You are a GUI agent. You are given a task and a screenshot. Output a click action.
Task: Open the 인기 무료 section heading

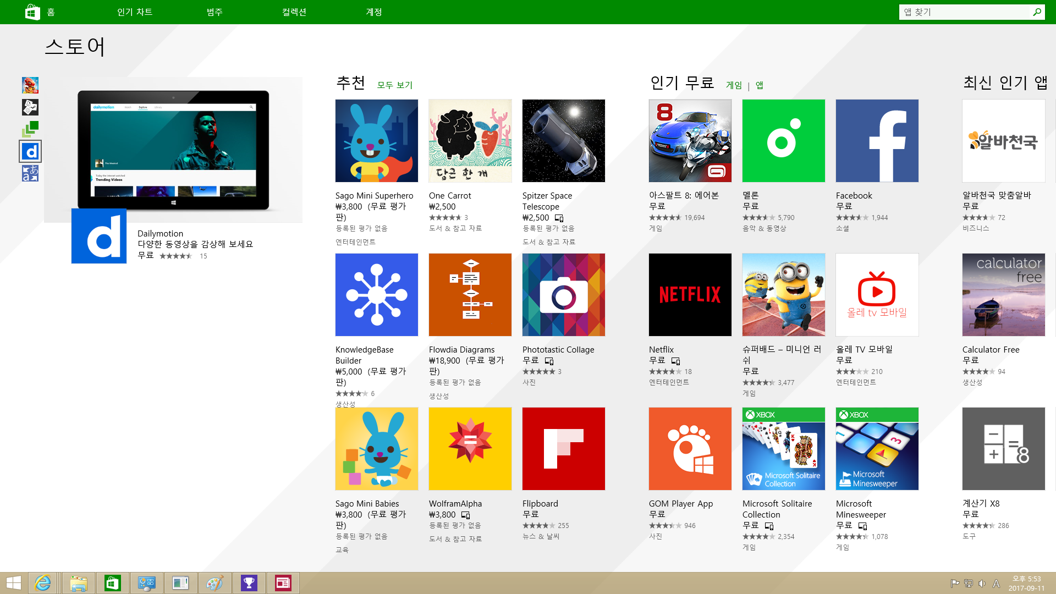pos(682,83)
